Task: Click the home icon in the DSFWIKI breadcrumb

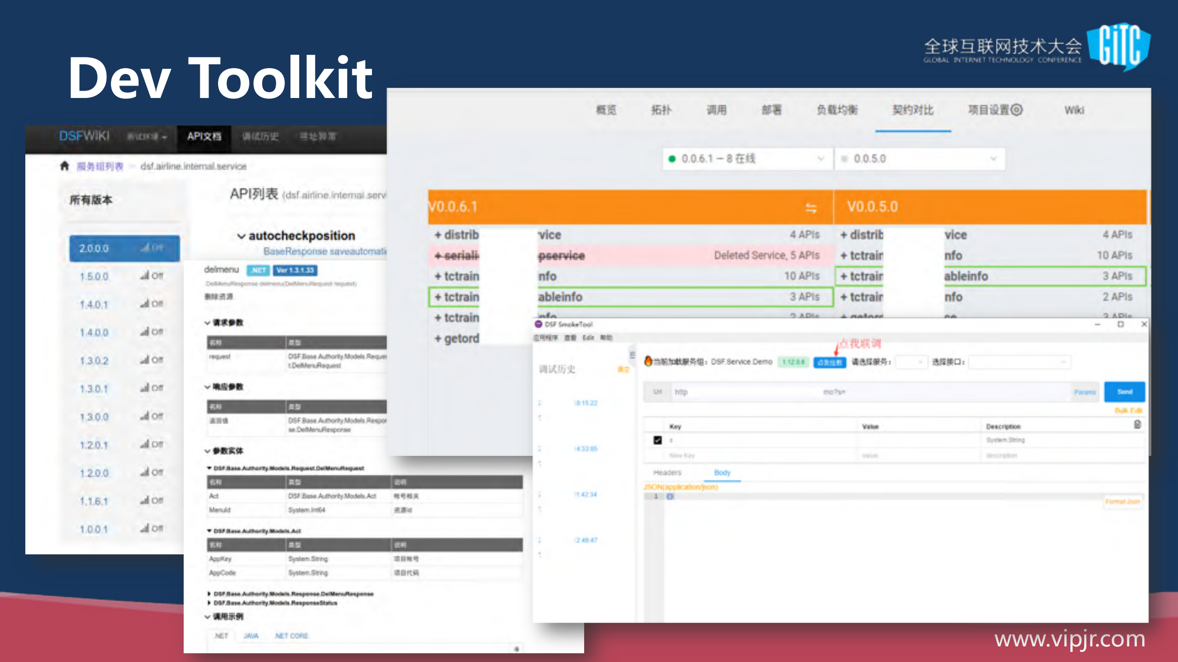Action: (x=64, y=166)
